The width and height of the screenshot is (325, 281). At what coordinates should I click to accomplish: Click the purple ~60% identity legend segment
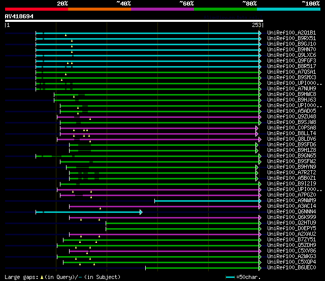pos(162,9)
